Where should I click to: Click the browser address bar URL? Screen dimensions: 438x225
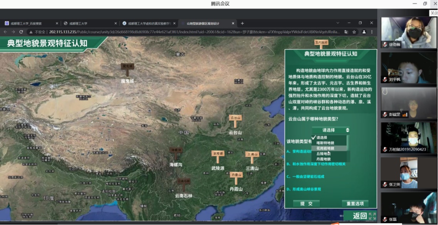pos(195,32)
